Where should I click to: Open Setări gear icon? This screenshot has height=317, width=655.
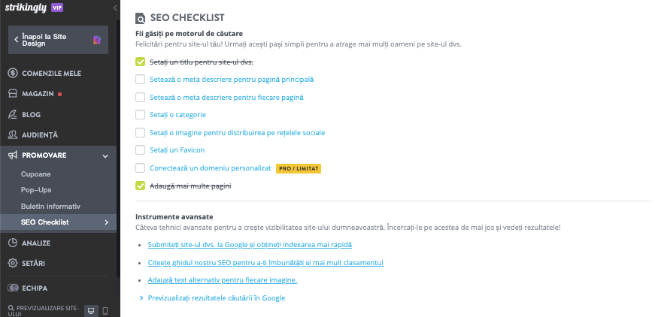click(13, 263)
